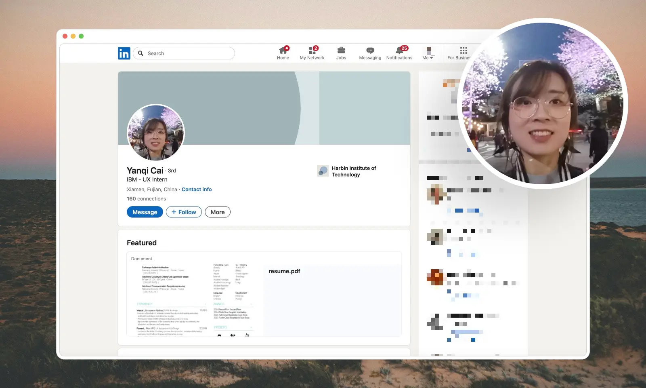View Contact info details
The height and width of the screenshot is (388, 646).
tap(197, 189)
